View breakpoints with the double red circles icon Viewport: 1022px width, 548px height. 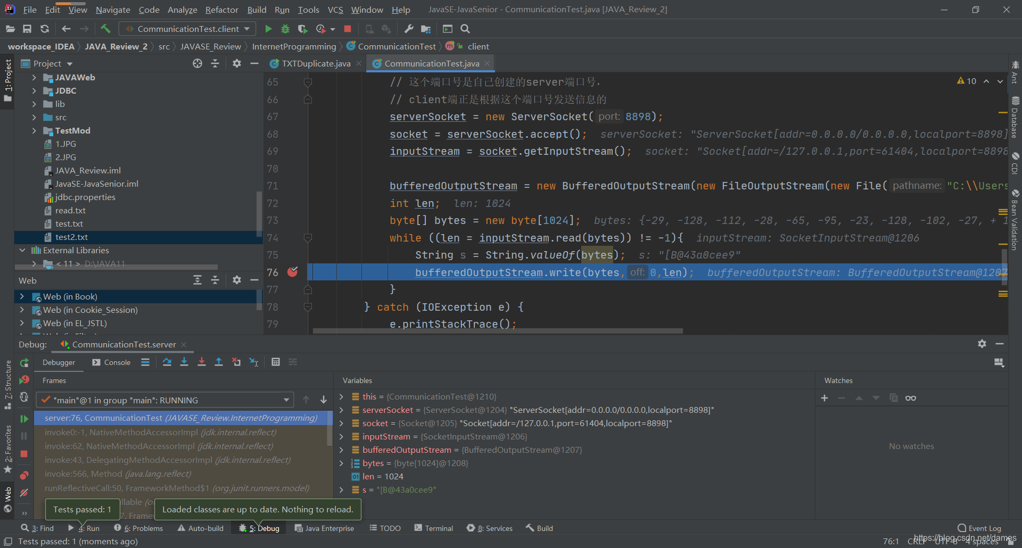[x=24, y=475]
